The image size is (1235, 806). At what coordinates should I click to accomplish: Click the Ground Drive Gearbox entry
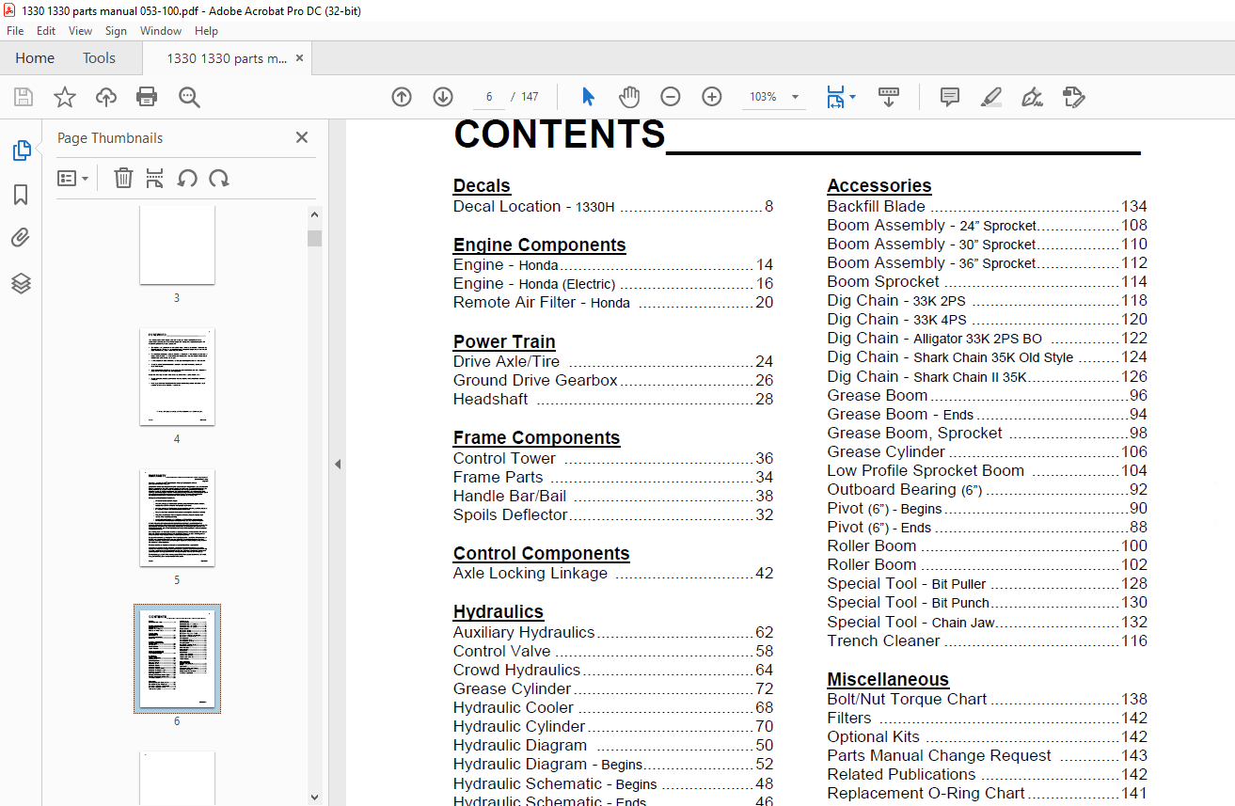point(613,381)
